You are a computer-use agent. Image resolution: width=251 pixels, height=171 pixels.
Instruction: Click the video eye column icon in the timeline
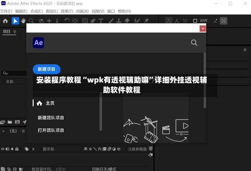(3, 149)
